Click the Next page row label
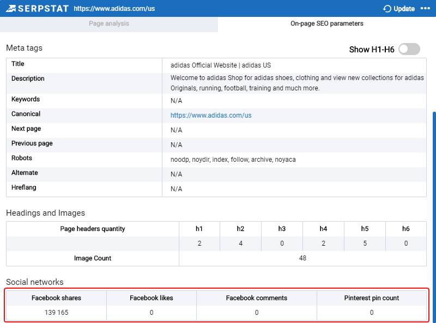The width and height of the screenshot is (436, 323). tap(26, 129)
